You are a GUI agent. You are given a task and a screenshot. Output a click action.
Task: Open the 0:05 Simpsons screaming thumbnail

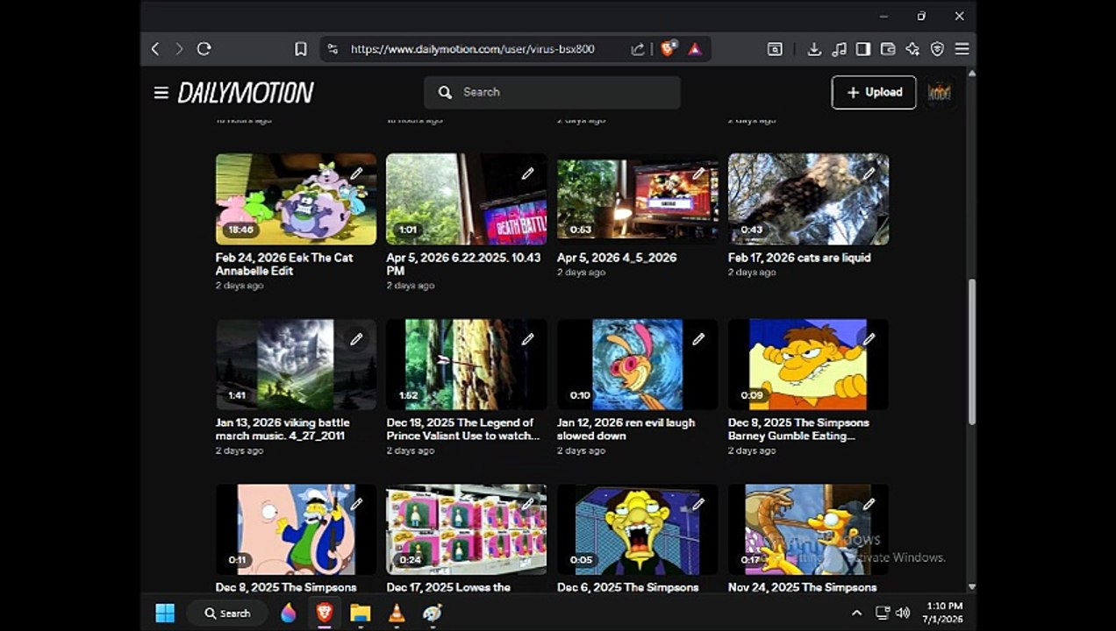pos(638,529)
